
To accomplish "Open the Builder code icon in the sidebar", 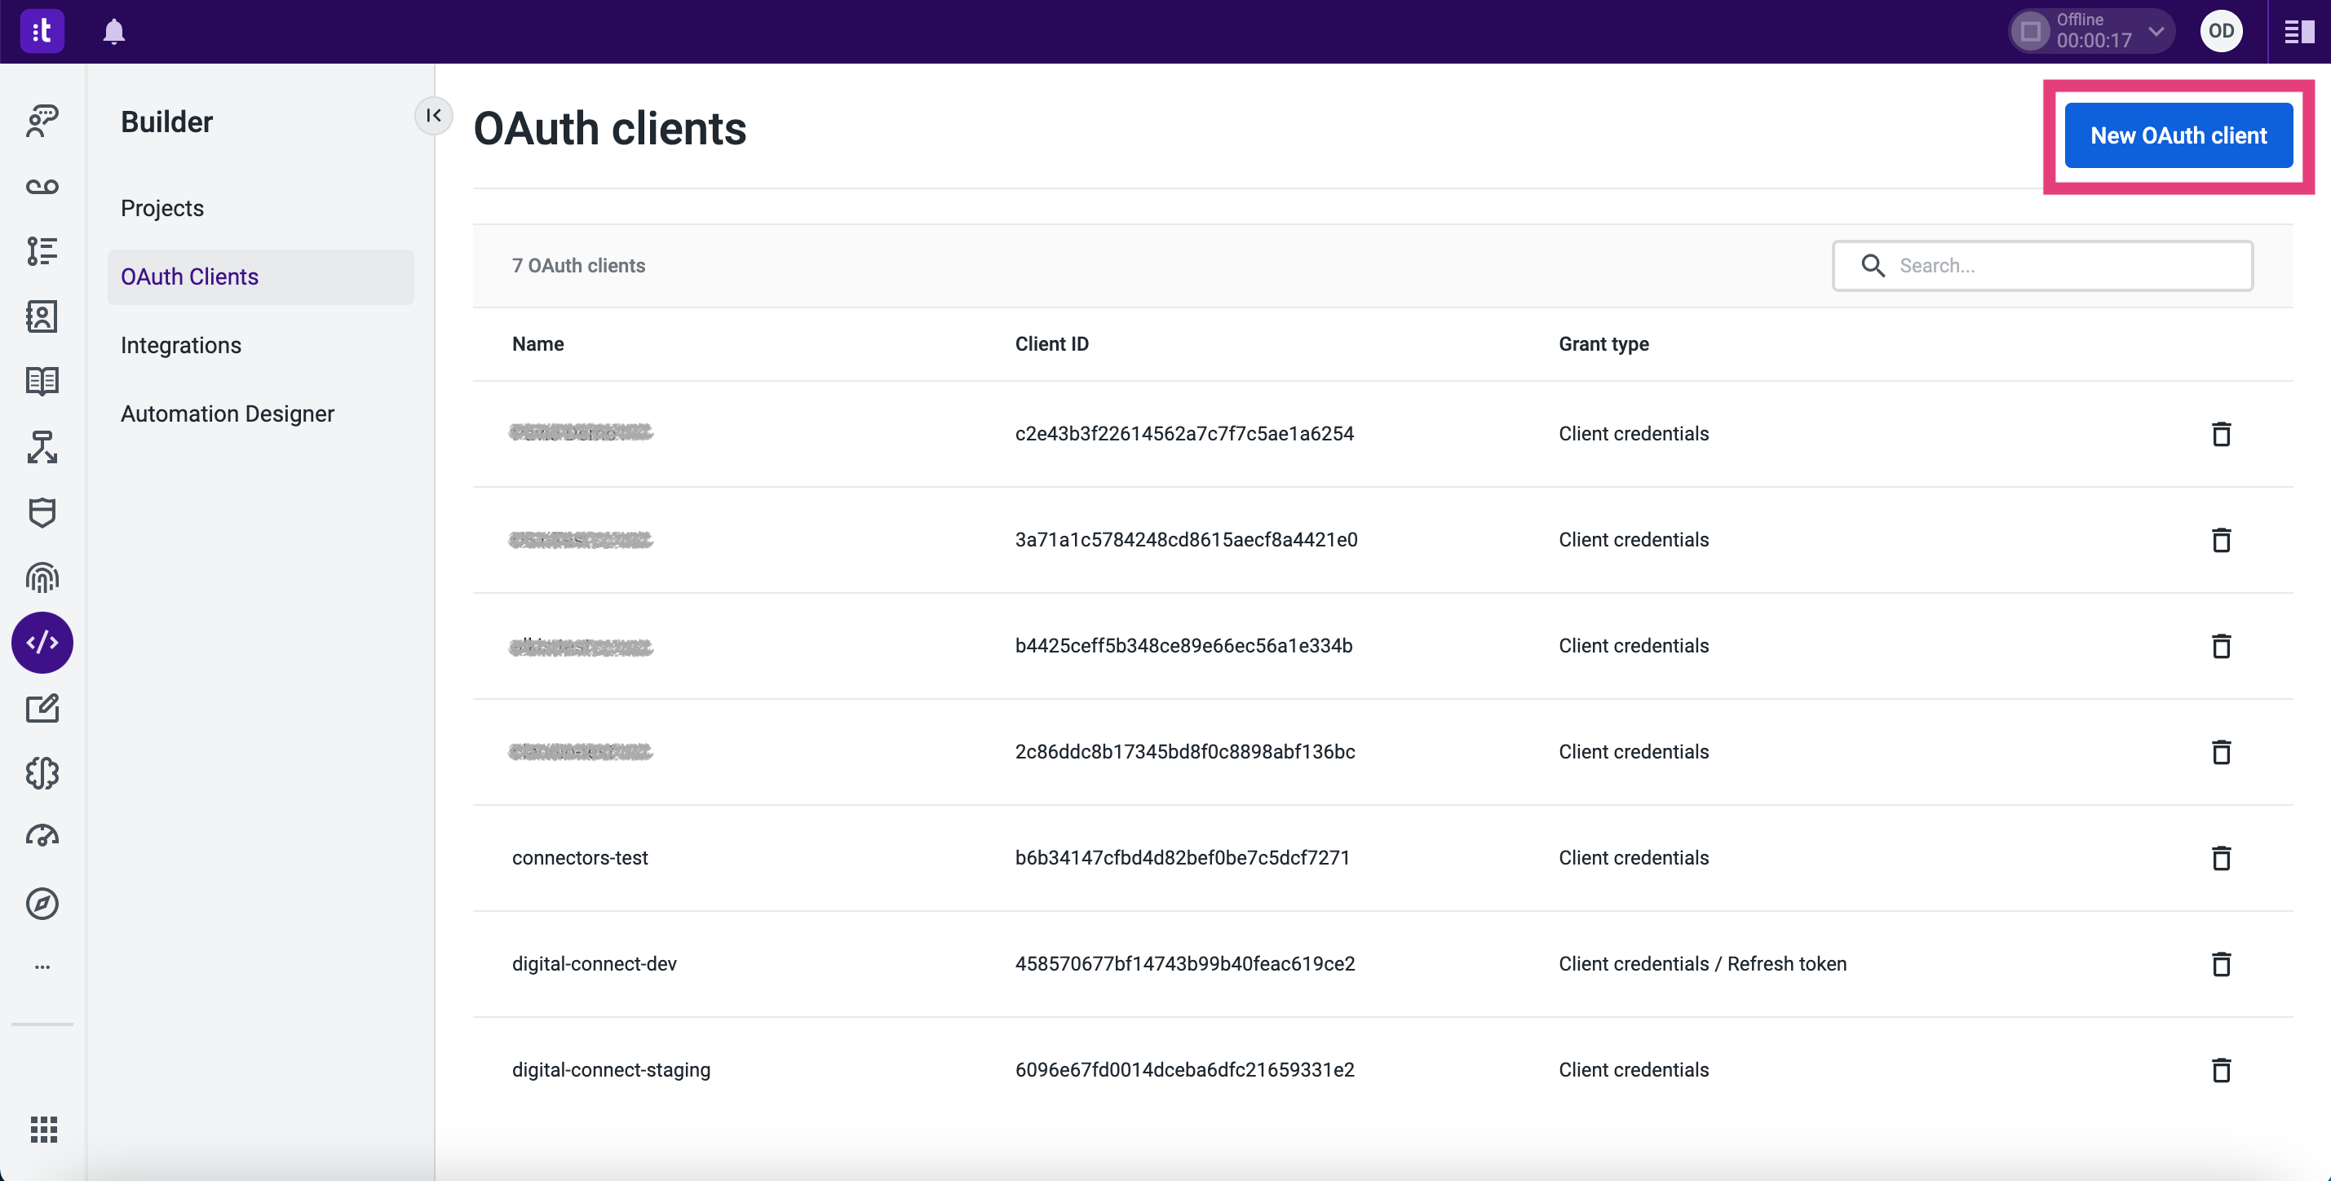I will pos(42,643).
